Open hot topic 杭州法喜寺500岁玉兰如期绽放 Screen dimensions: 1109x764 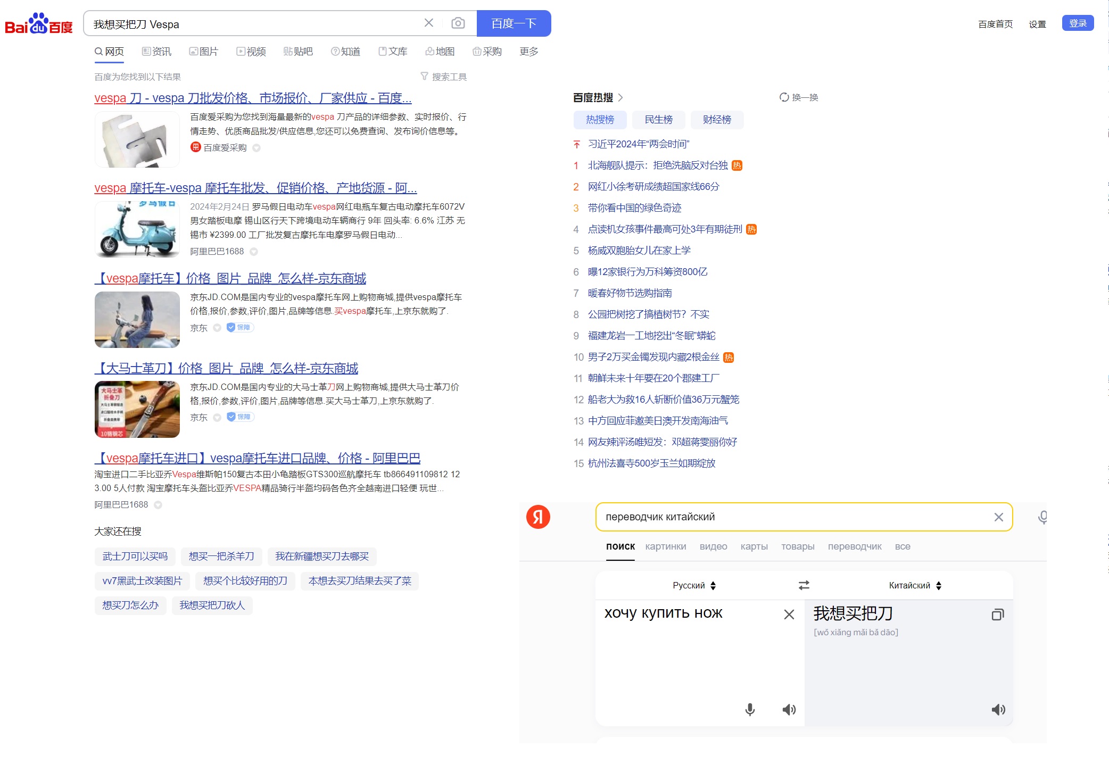tap(651, 463)
